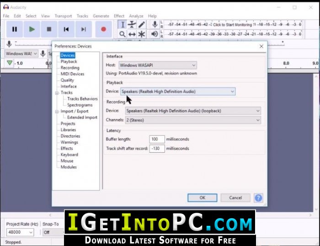Start playback with the green Play button
Viewport: 320px width, 246px height.
(32, 29)
